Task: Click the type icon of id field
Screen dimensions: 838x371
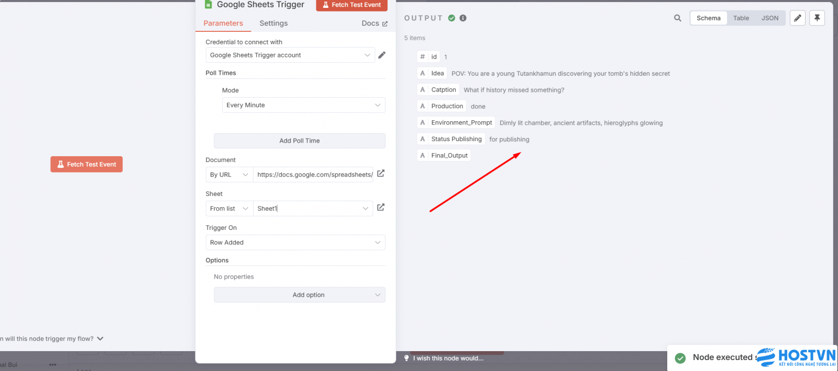Action: [x=423, y=57]
